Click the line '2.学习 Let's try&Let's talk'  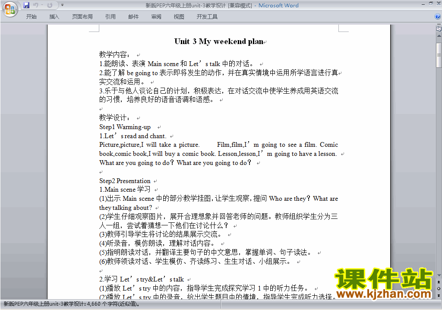142,279
